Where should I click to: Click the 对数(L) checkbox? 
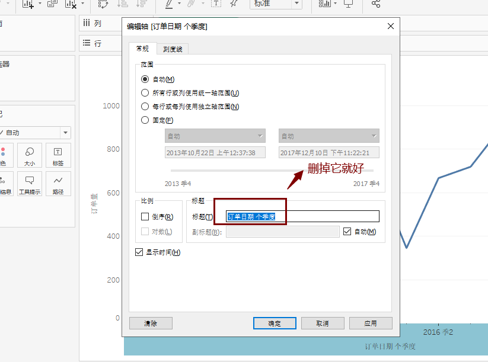click(145, 232)
